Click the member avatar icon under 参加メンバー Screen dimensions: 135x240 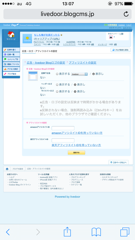[x=111, y=37]
